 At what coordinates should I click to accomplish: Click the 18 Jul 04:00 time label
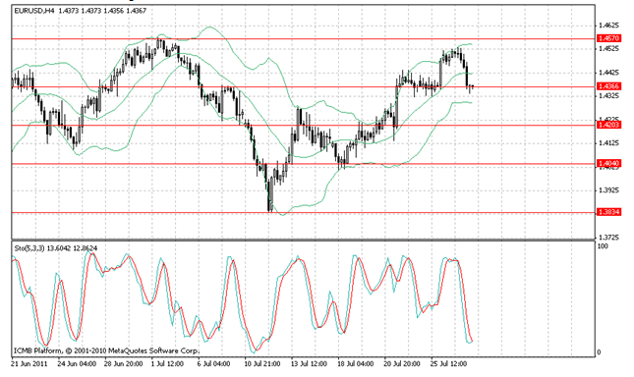pos(355,363)
